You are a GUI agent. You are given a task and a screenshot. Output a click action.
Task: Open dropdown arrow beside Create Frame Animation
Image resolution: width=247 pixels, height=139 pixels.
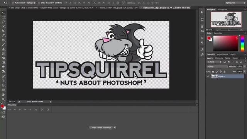[x=115, y=128]
